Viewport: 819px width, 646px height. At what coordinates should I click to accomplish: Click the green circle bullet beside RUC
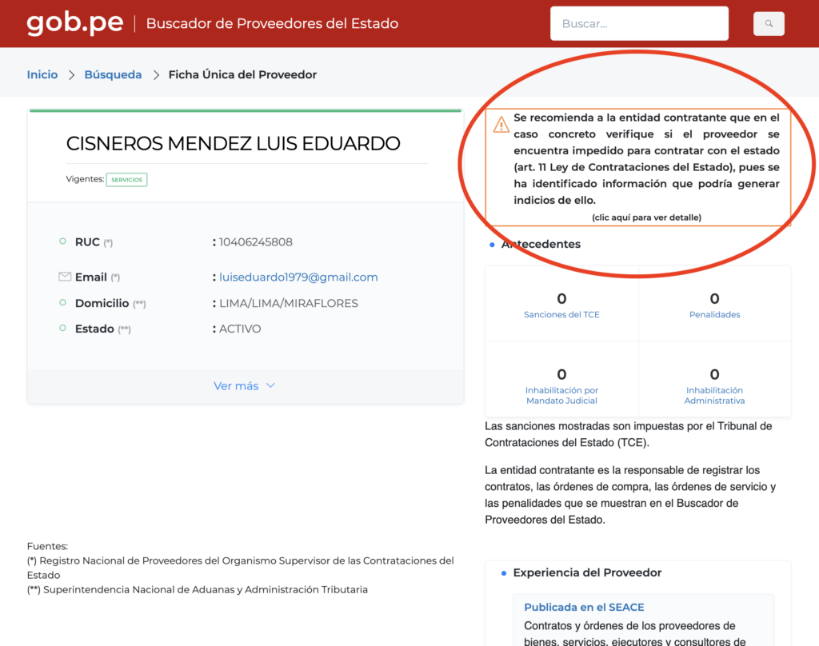click(62, 241)
